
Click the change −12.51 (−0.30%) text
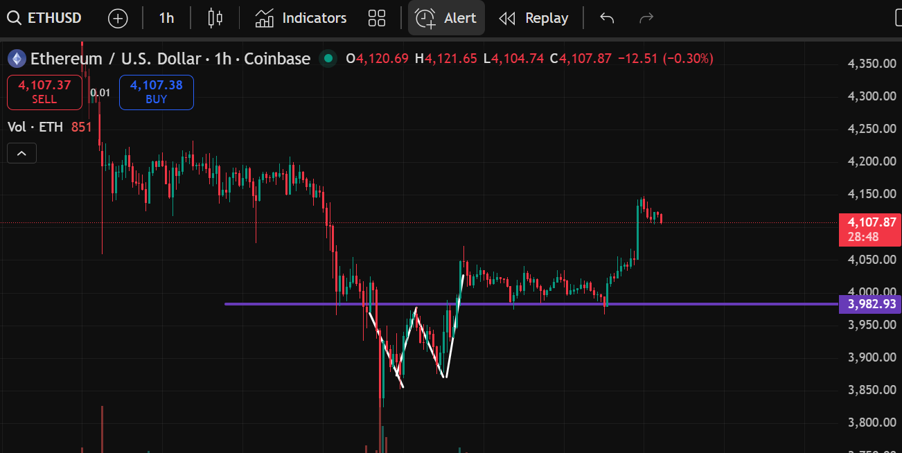(x=665, y=59)
